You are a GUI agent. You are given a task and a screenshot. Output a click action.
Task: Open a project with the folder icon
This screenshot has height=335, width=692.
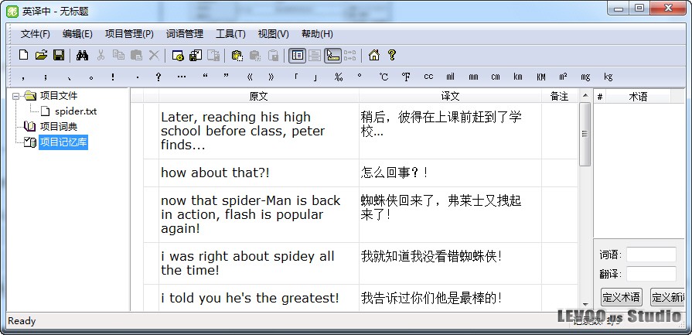click(41, 55)
